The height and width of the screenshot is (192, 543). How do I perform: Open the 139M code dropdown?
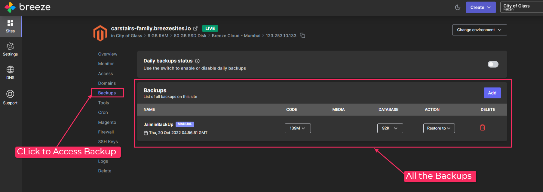click(297, 128)
